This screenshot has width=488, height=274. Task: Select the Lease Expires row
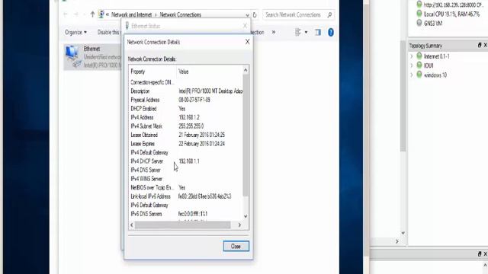tap(186, 144)
